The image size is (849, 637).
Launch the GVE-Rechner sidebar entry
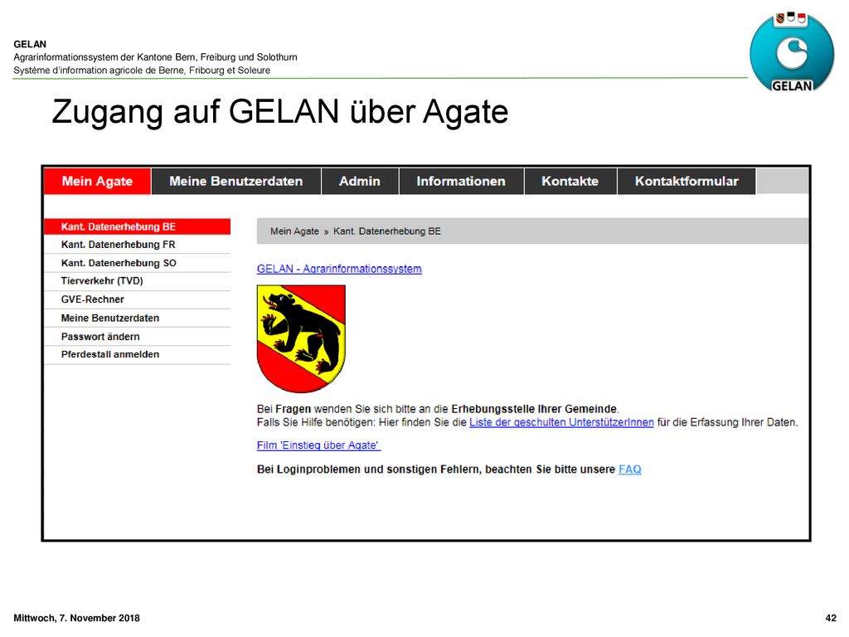tap(138, 299)
